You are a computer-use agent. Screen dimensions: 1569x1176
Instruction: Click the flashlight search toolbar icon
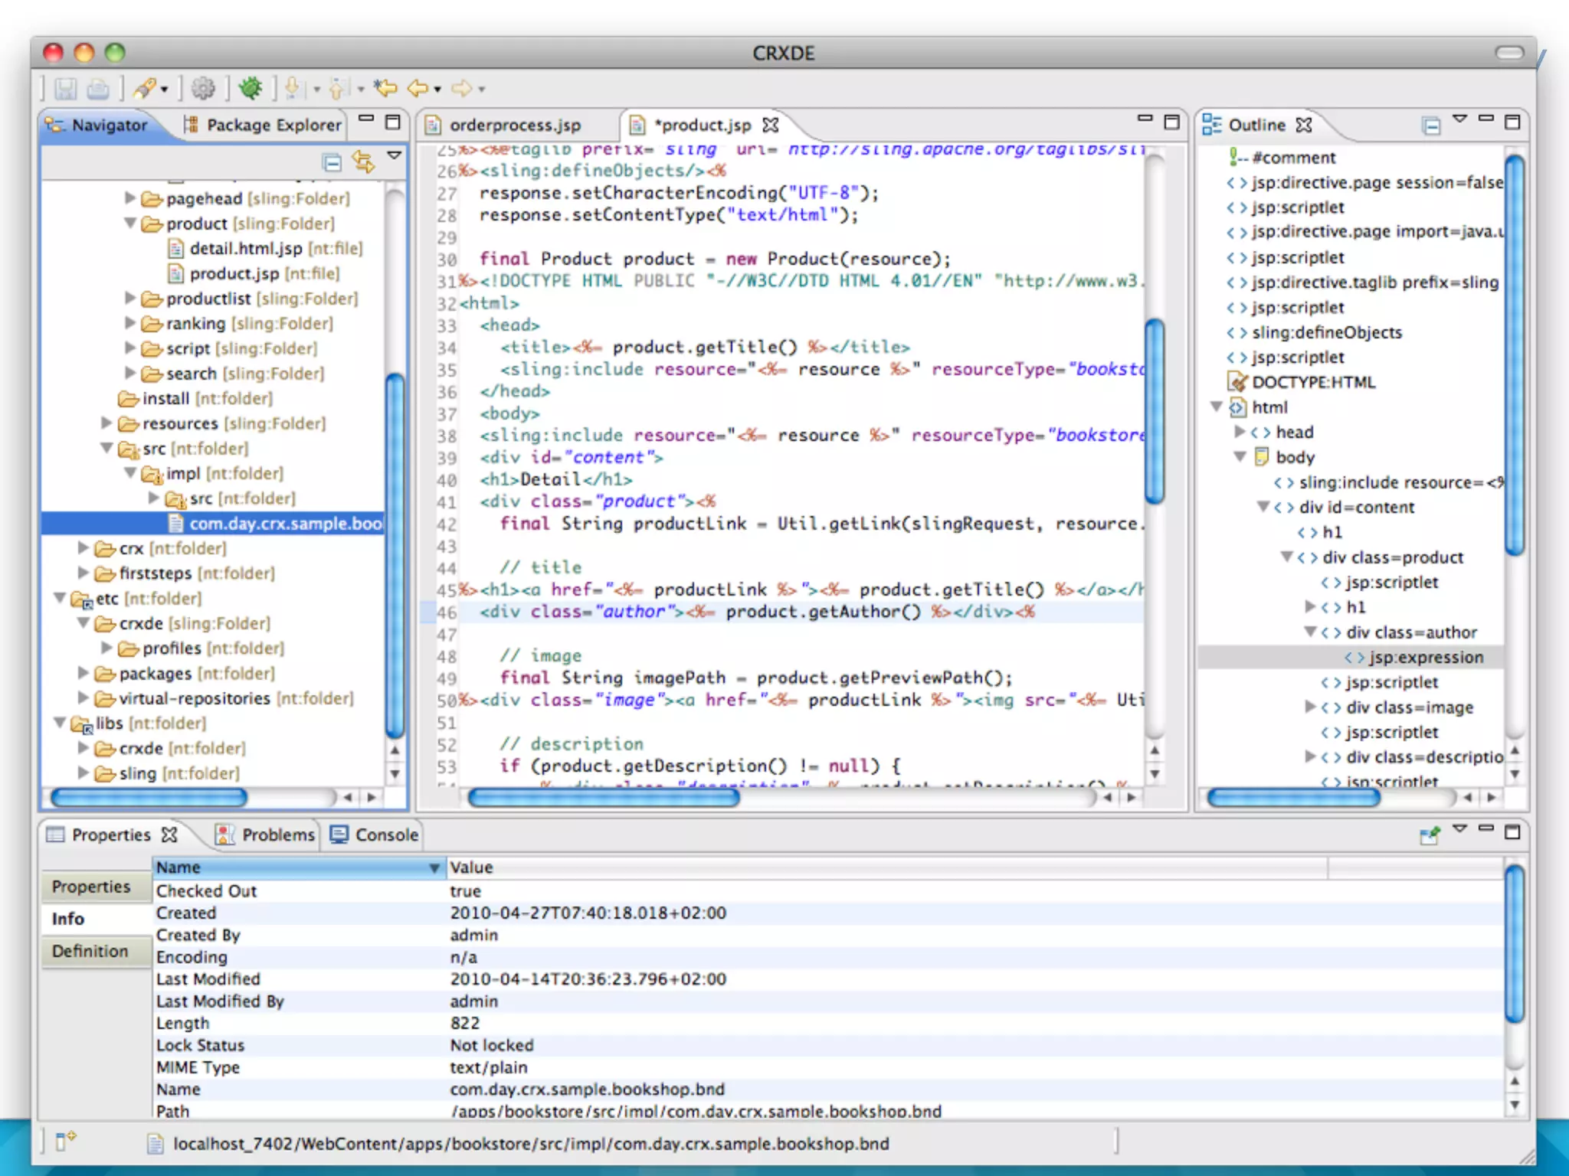coord(144,88)
